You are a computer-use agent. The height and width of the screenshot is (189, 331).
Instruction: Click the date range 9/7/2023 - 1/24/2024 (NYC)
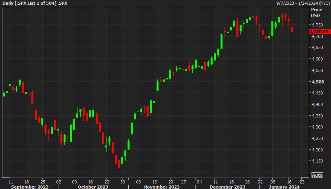click(x=303, y=3)
